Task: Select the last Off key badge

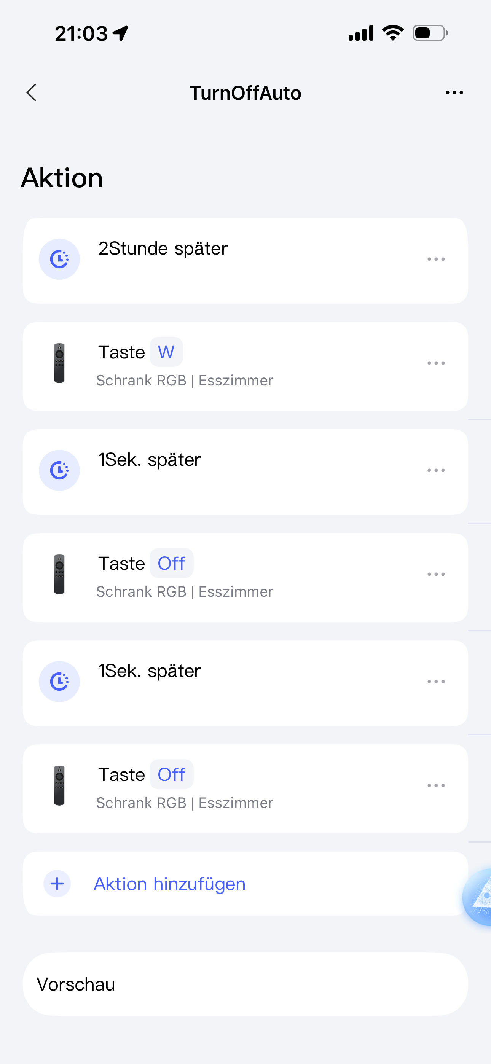Action: tap(172, 774)
